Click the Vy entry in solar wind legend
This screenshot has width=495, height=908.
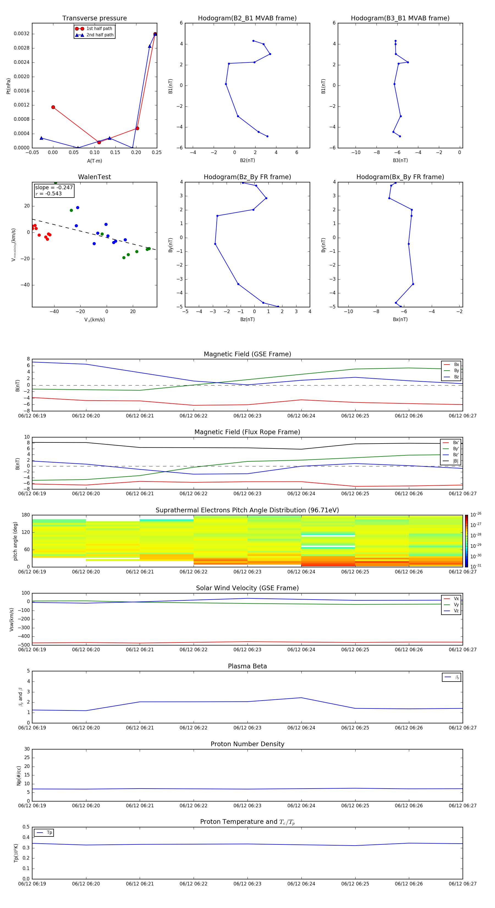tap(451, 605)
